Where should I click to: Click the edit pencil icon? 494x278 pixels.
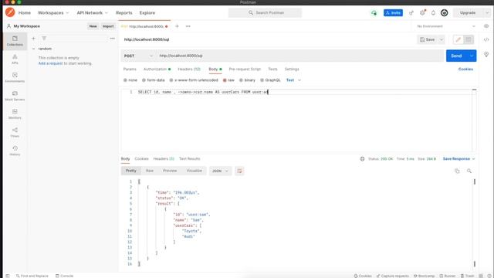pos(458,39)
